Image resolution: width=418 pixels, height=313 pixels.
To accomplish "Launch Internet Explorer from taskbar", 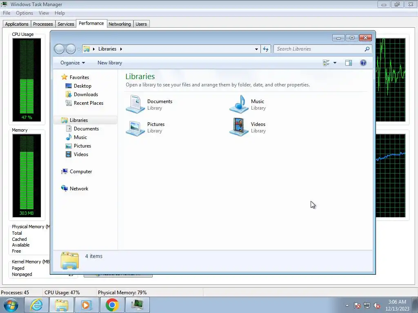I will tap(36, 305).
